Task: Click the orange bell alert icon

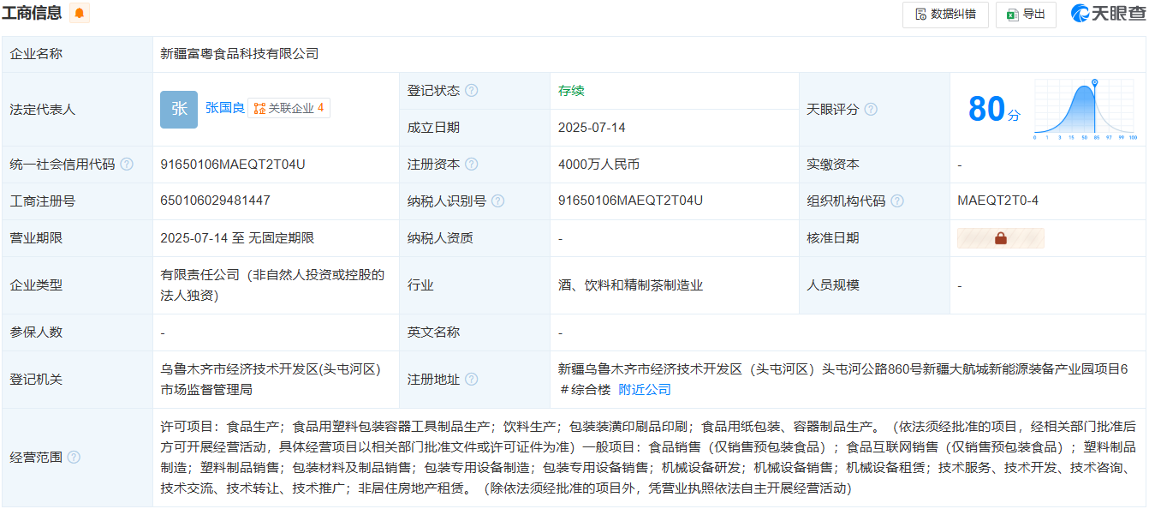Action: [x=80, y=13]
